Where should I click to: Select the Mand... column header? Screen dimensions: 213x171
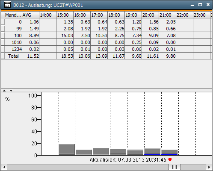(13, 15)
